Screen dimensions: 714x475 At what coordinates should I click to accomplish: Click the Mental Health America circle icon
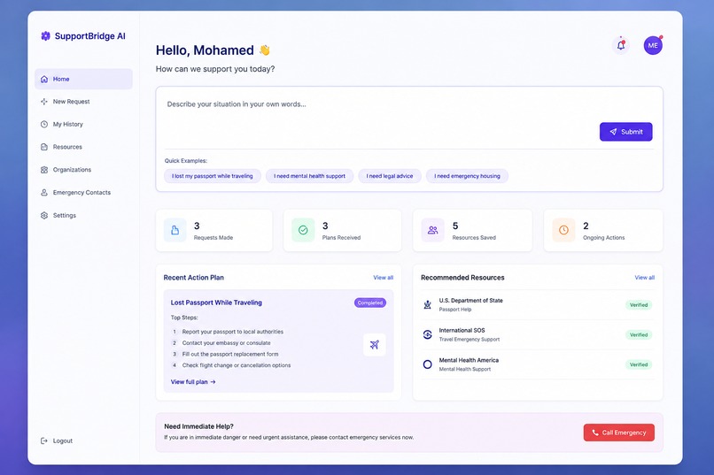(427, 364)
